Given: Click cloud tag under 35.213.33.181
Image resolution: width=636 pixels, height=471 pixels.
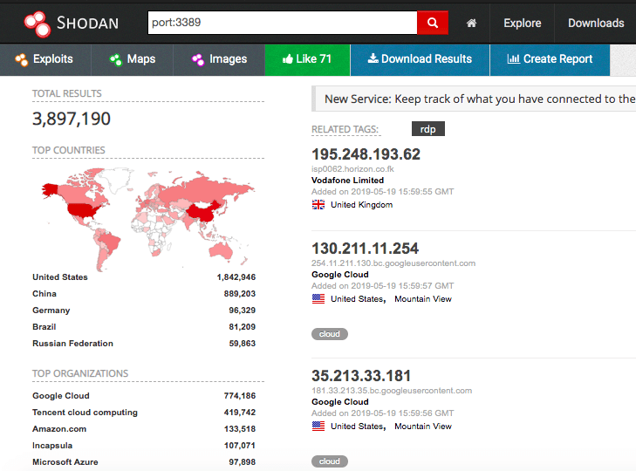Looking at the screenshot, I should (x=330, y=461).
